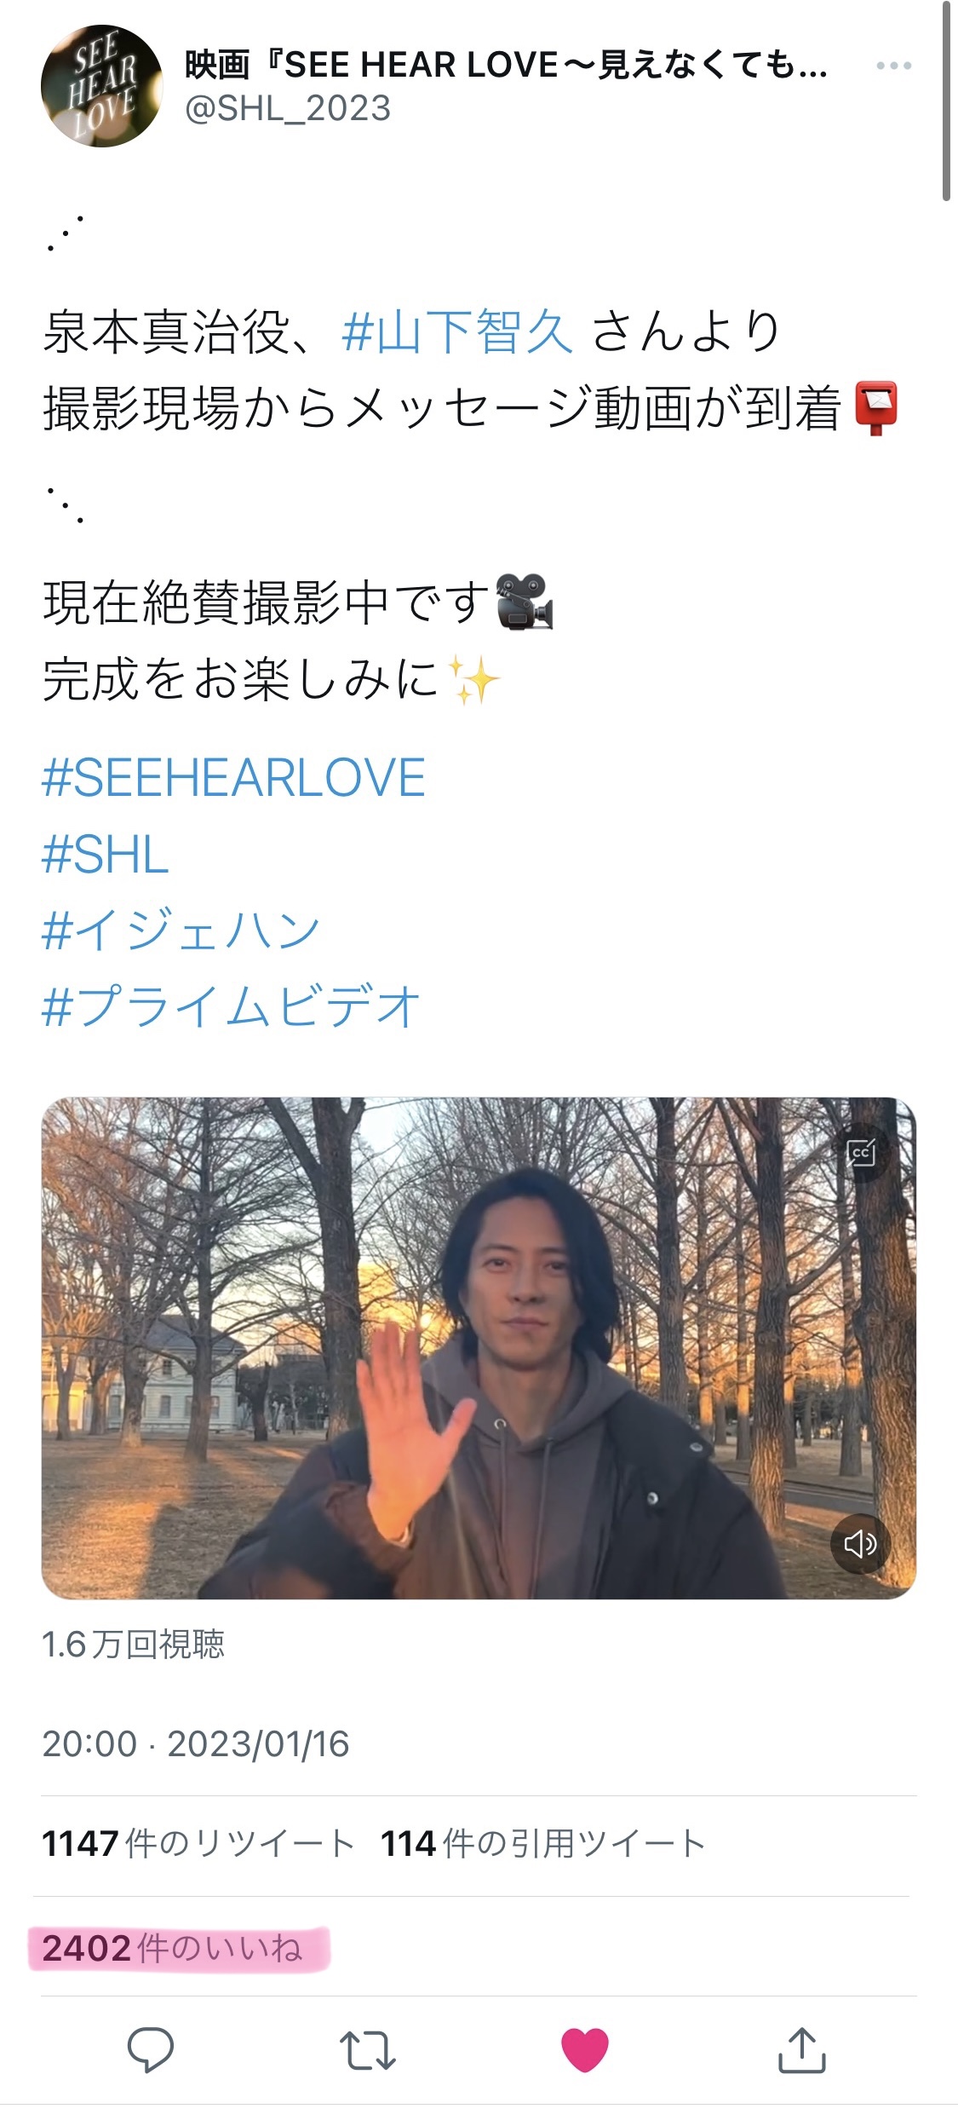Image resolution: width=958 pixels, height=2126 pixels.
Task: Open the three-dot more options menu
Action: 893,66
